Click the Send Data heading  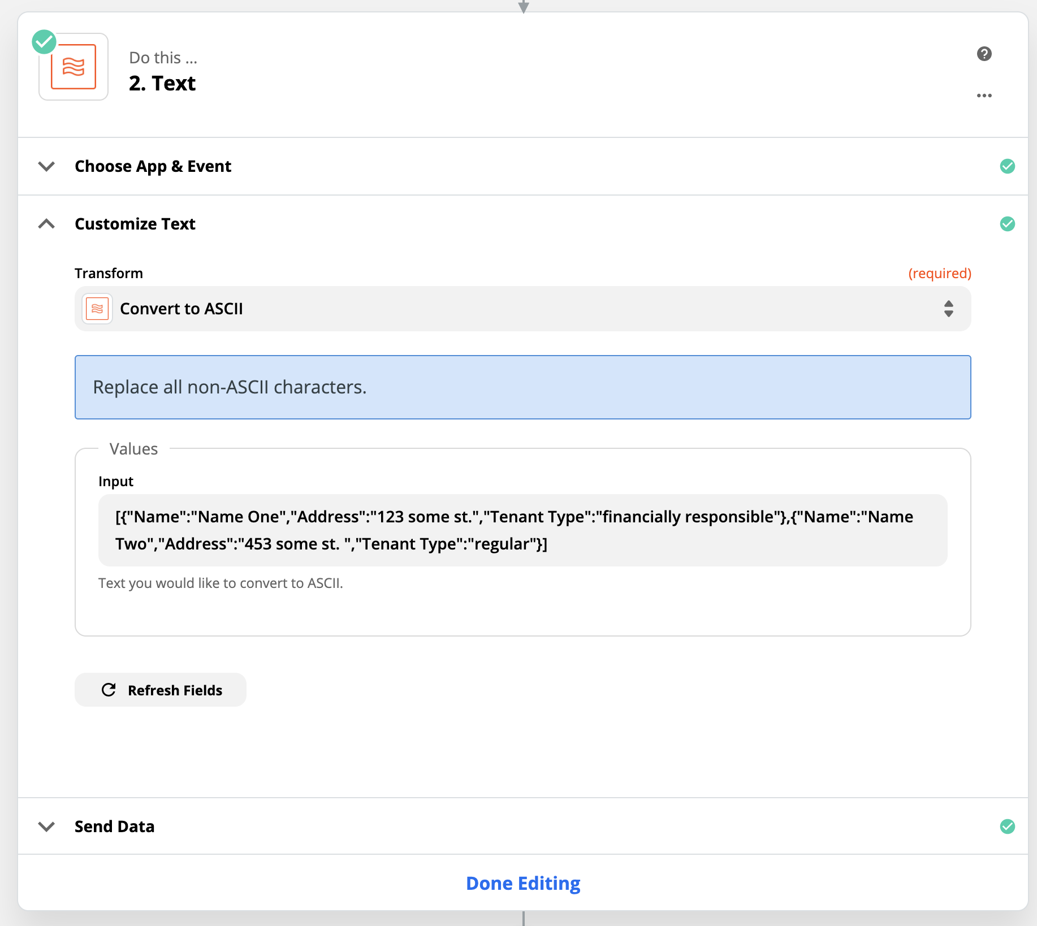(x=115, y=827)
